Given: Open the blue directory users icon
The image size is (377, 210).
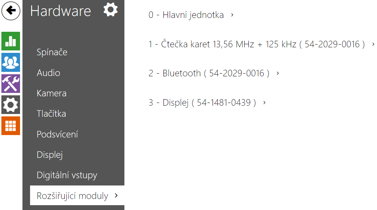Looking at the screenshot, I should 11,62.
